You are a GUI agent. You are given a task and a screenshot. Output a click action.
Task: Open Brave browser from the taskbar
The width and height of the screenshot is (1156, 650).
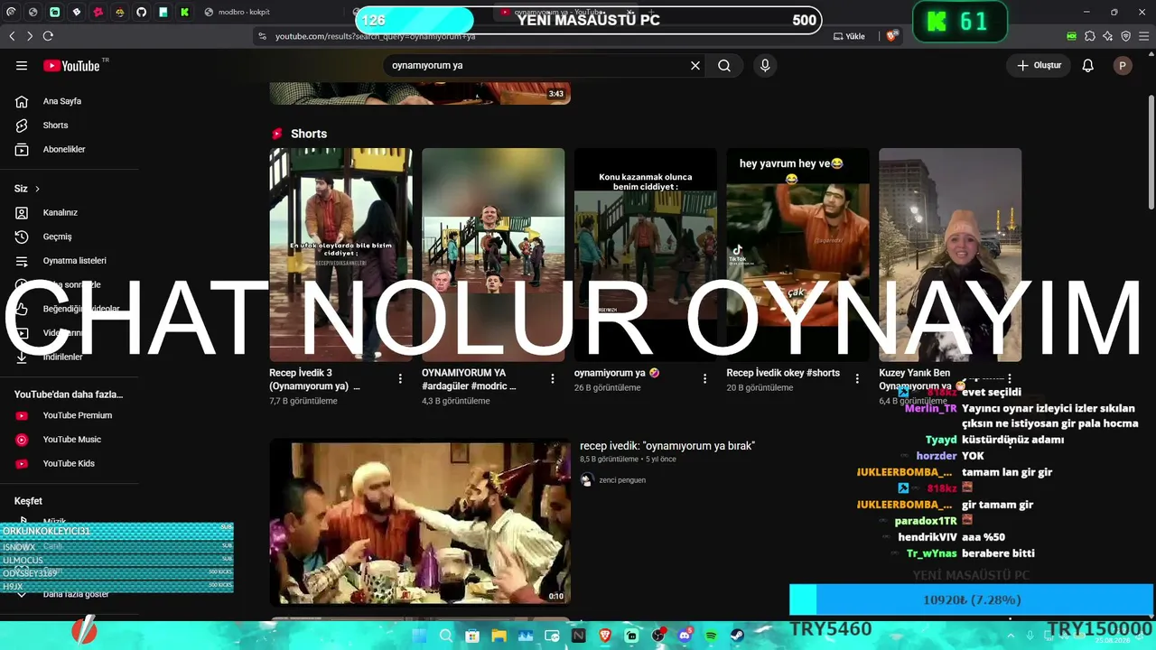605,636
